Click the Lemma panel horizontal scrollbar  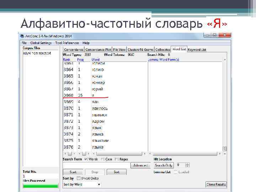185,154
